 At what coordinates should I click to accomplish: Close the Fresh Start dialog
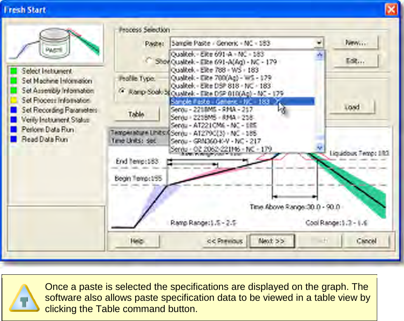391,10
